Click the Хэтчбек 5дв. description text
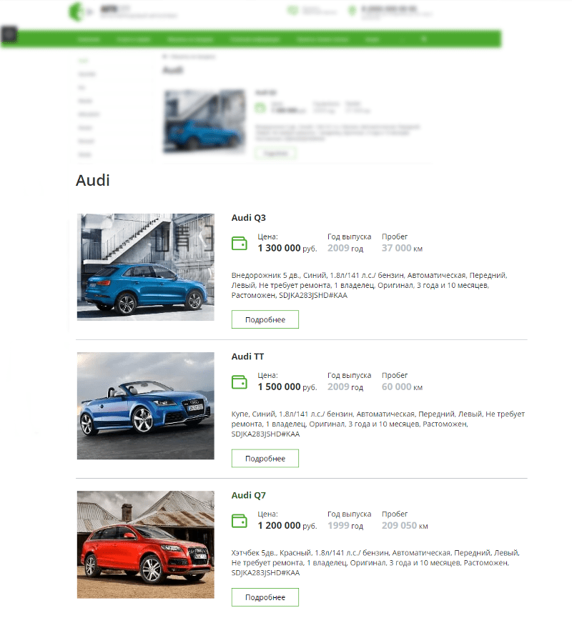This screenshot has width=572, height=643. click(x=375, y=563)
